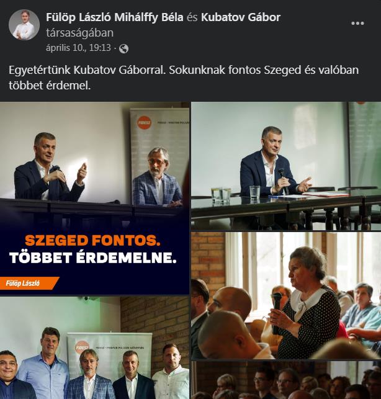Viewport: 381px width, 399px height.
Task: Open photo of man seated at table with glasses
Action: (286, 166)
